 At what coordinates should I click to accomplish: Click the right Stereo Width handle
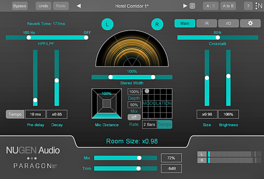(153, 77)
